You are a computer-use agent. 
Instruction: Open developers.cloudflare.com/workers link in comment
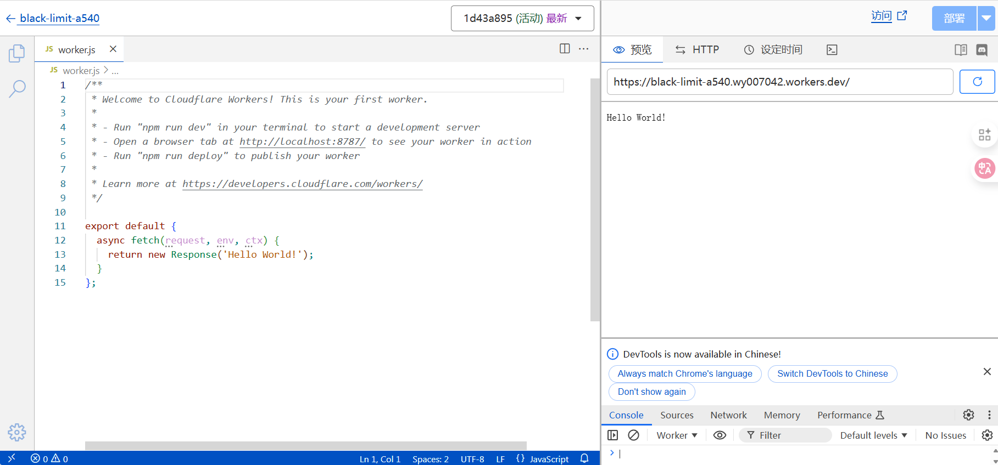click(302, 184)
